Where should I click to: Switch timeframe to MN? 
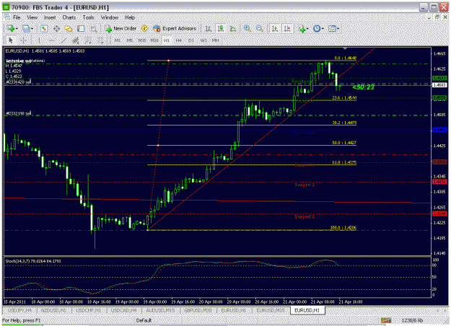[x=216, y=40]
